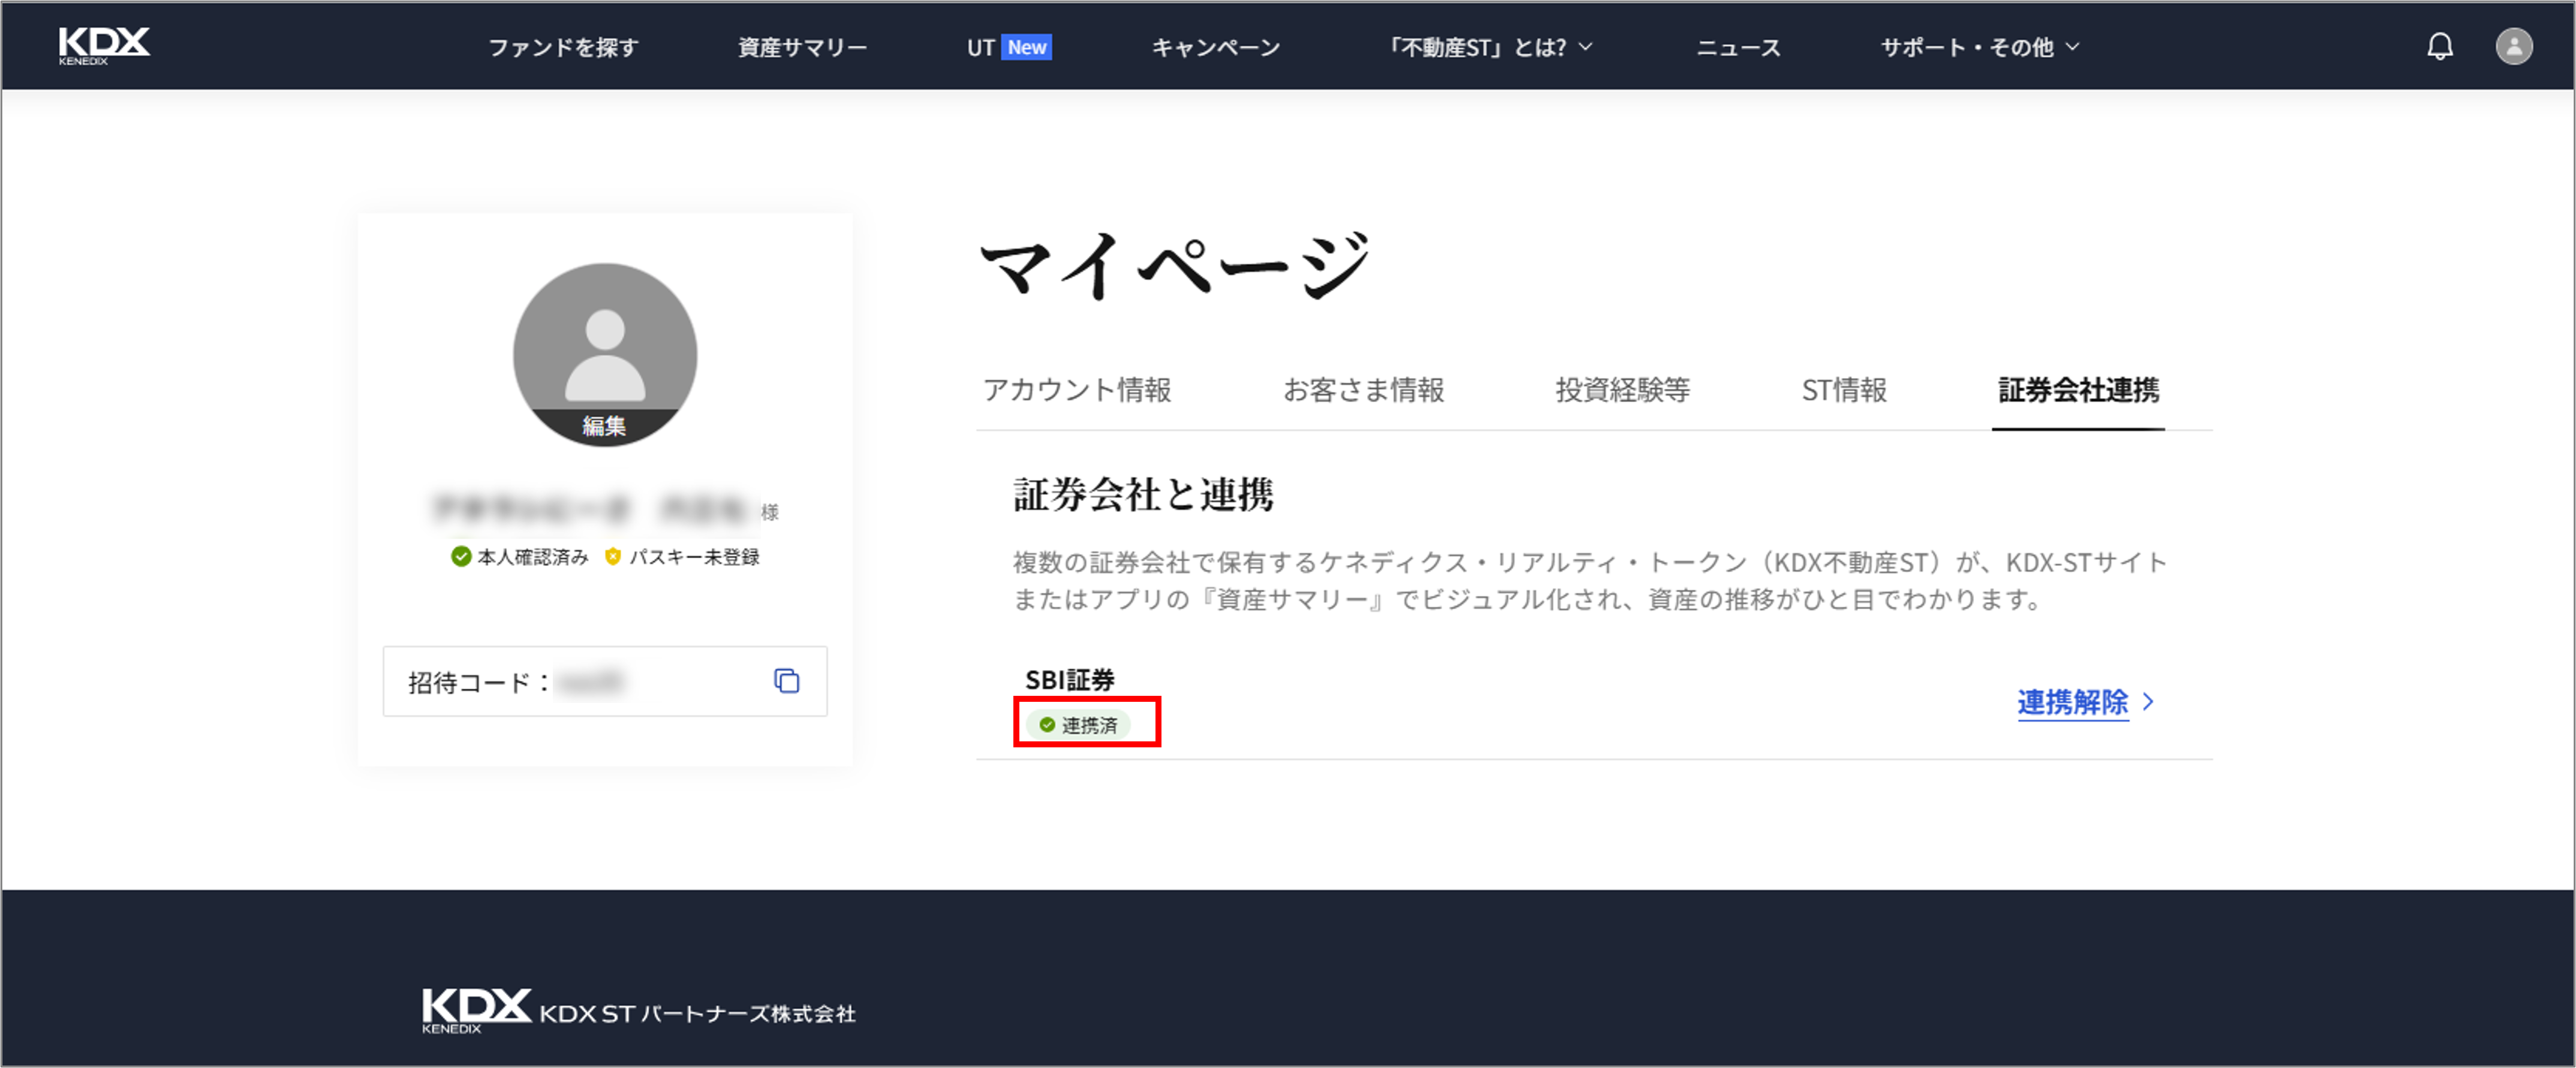Screen dimensions: 2576x1068
Task: Switch to the アカウント情報 tab
Action: 1077,390
